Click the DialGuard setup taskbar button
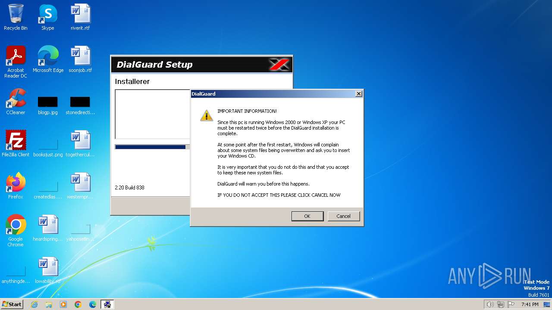Screen dimensions: 552x310 [107, 304]
